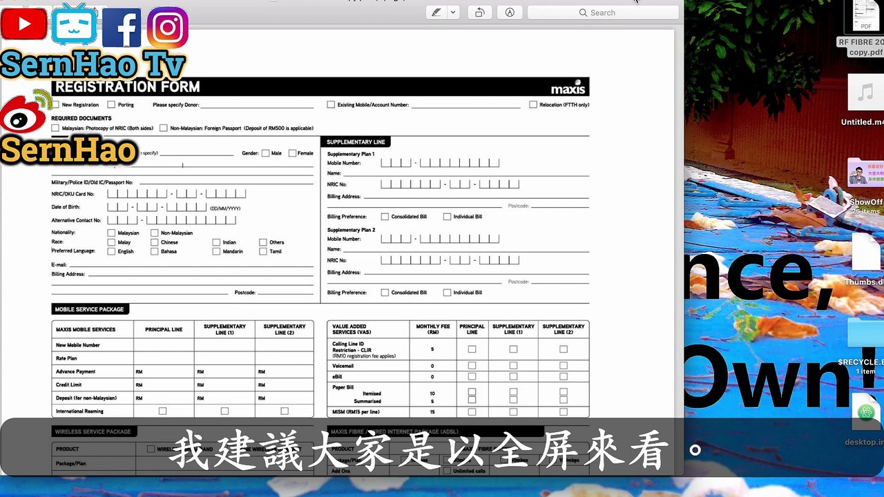Click Supplementary Plan 2 NRIC No boxes
This screenshot has height=497, width=884.
(x=450, y=260)
